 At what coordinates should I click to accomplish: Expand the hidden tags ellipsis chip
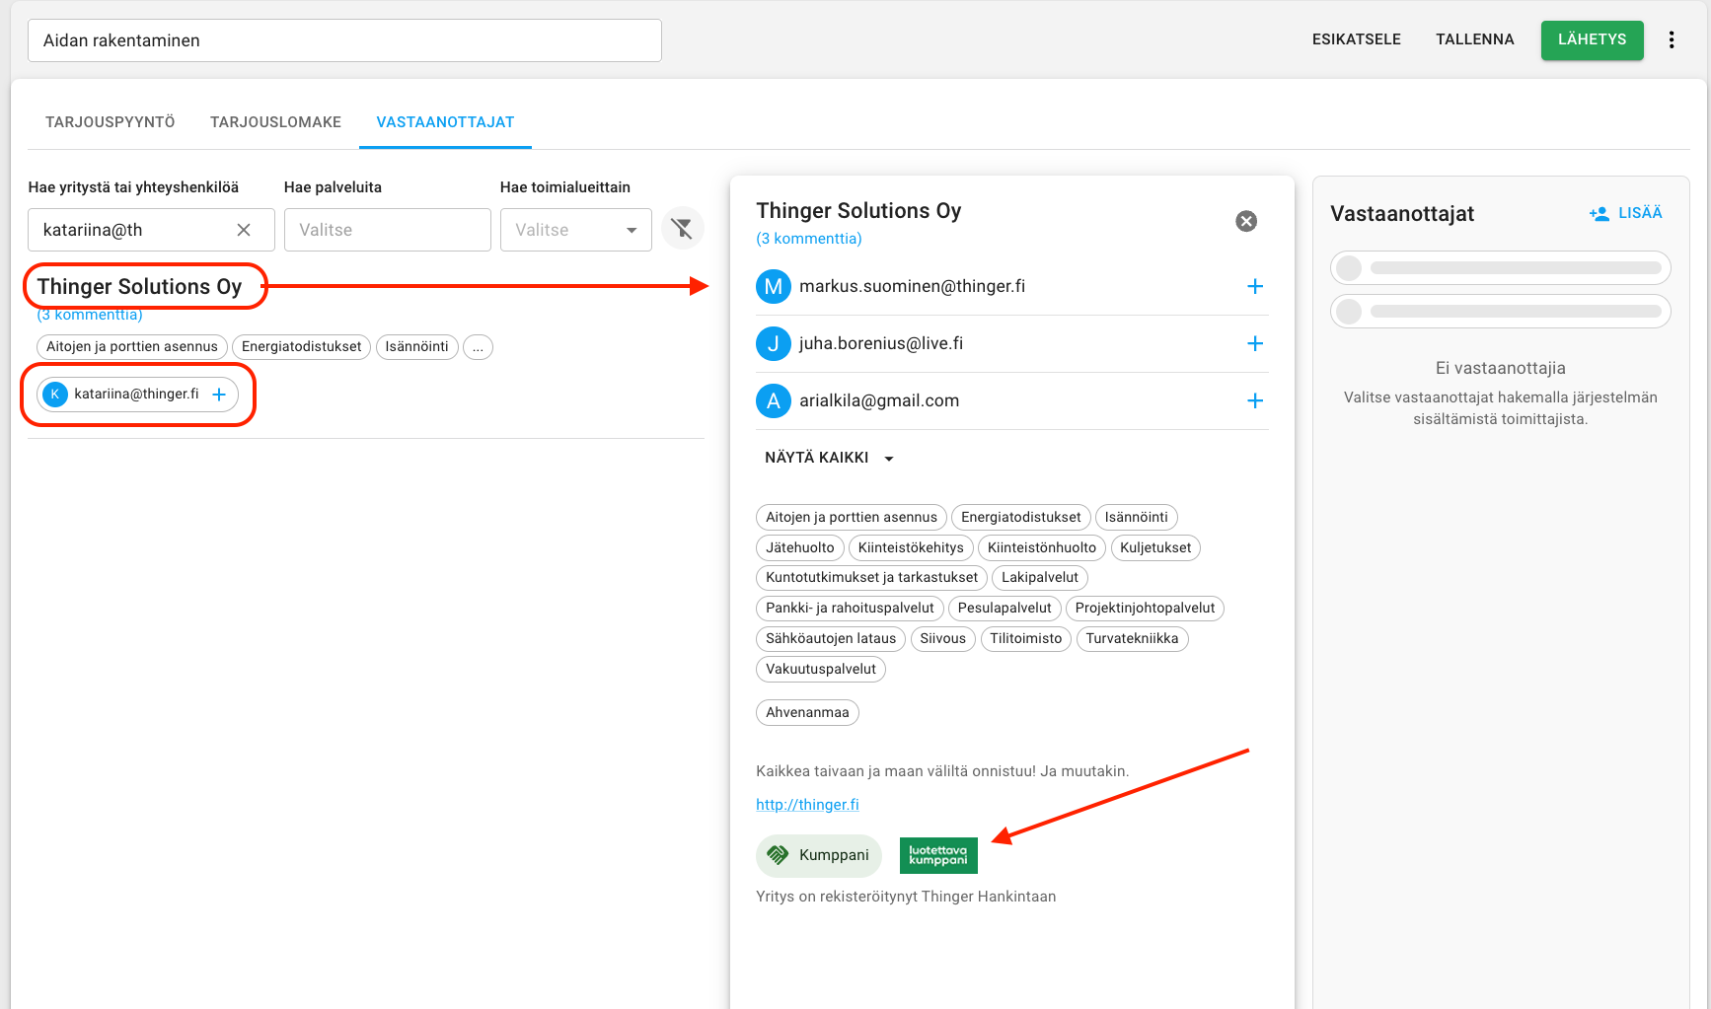click(478, 347)
